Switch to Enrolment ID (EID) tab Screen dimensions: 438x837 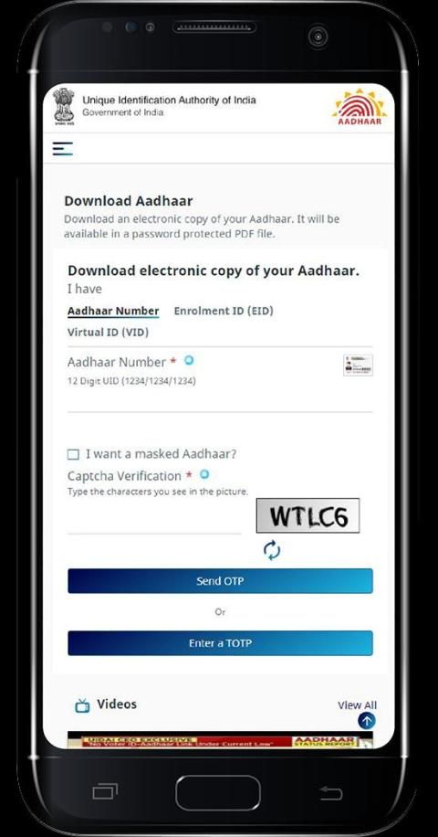click(224, 311)
